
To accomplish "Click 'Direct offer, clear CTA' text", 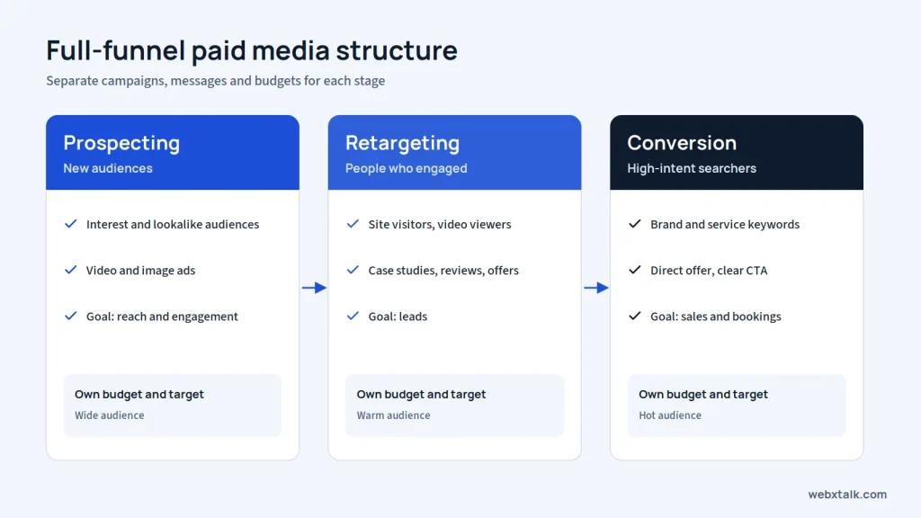I will coord(709,271).
